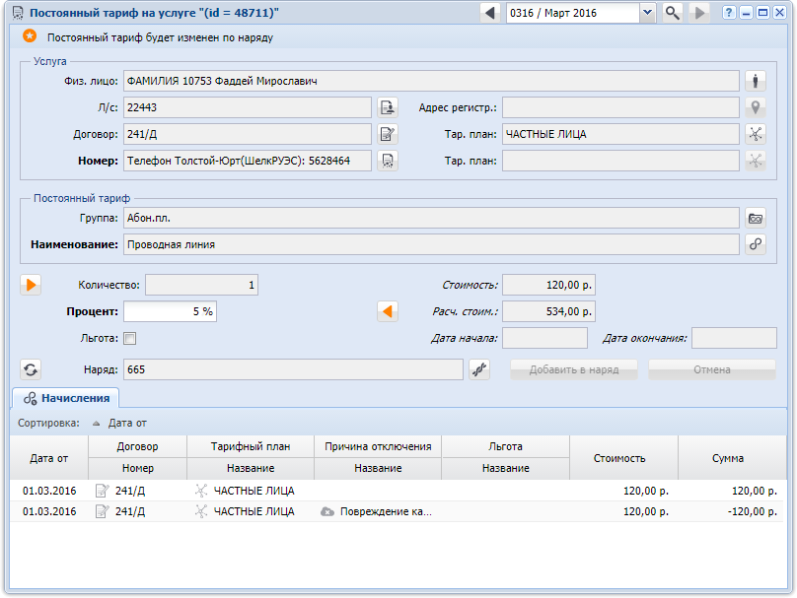Open the group folder icon beside Абон.пл.
The width and height of the screenshot is (797, 598).
pyautogui.click(x=756, y=219)
